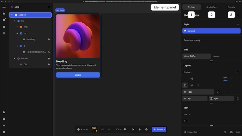Open the Display dropdown arrow under Layout
This screenshot has height=136, width=242.
pyautogui.click(x=238, y=72)
